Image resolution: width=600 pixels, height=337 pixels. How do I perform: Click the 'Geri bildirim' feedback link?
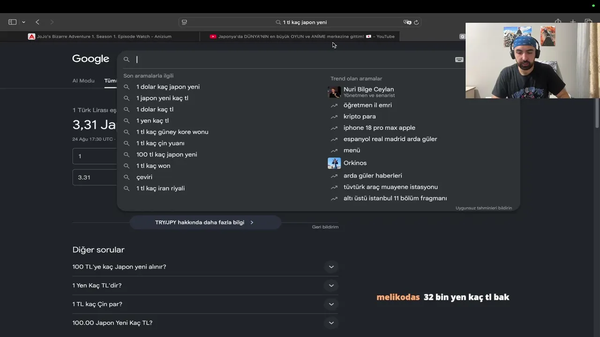point(325,227)
